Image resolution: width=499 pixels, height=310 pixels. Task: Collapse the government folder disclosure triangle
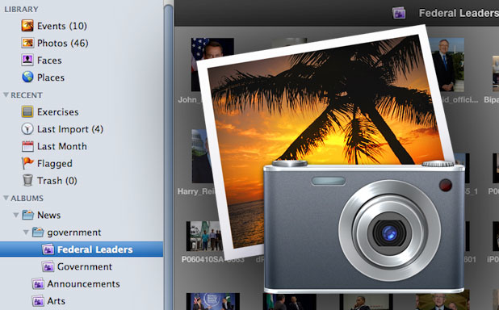click(x=26, y=232)
